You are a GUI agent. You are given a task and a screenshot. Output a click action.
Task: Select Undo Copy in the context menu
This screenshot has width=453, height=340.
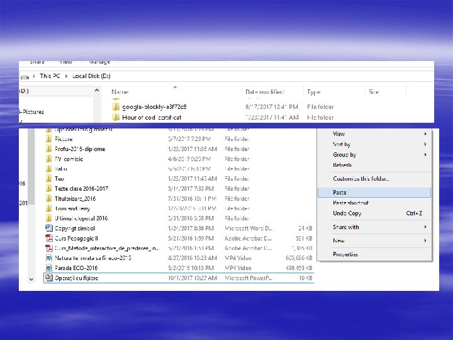tap(374, 213)
